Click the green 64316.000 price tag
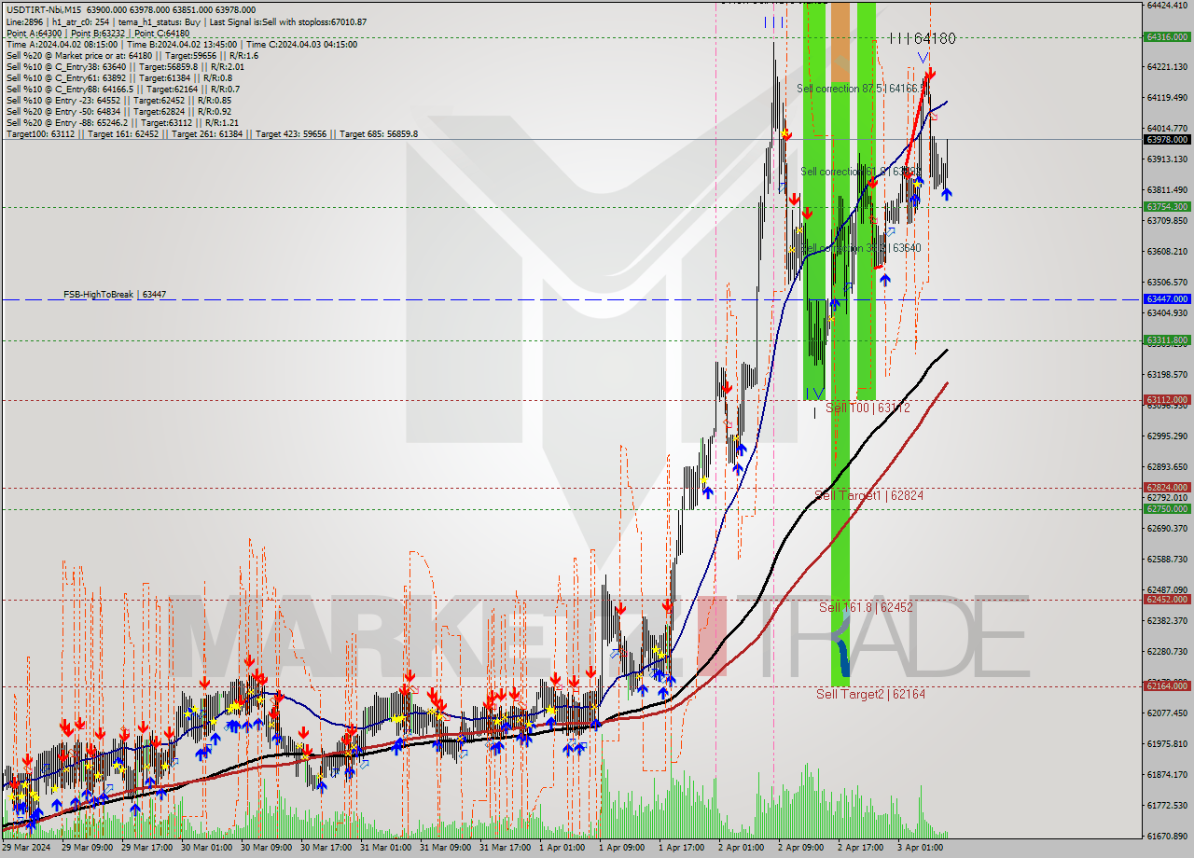 pyautogui.click(x=1166, y=37)
